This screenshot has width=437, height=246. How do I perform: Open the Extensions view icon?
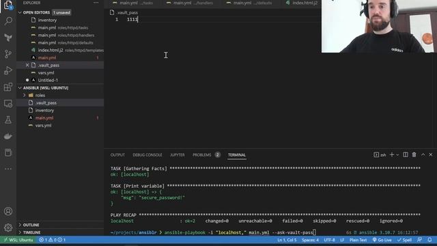point(8,87)
